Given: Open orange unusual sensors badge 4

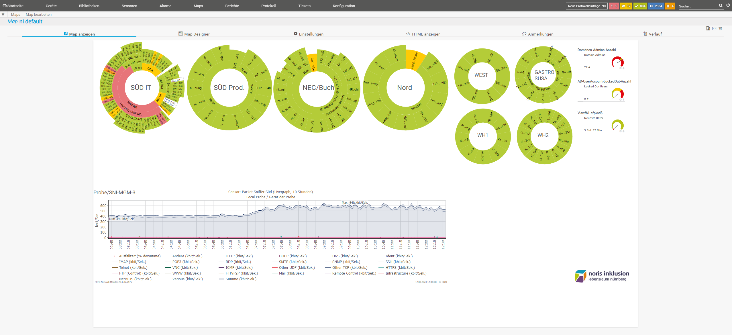Looking at the screenshot, I should click(670, 6).
